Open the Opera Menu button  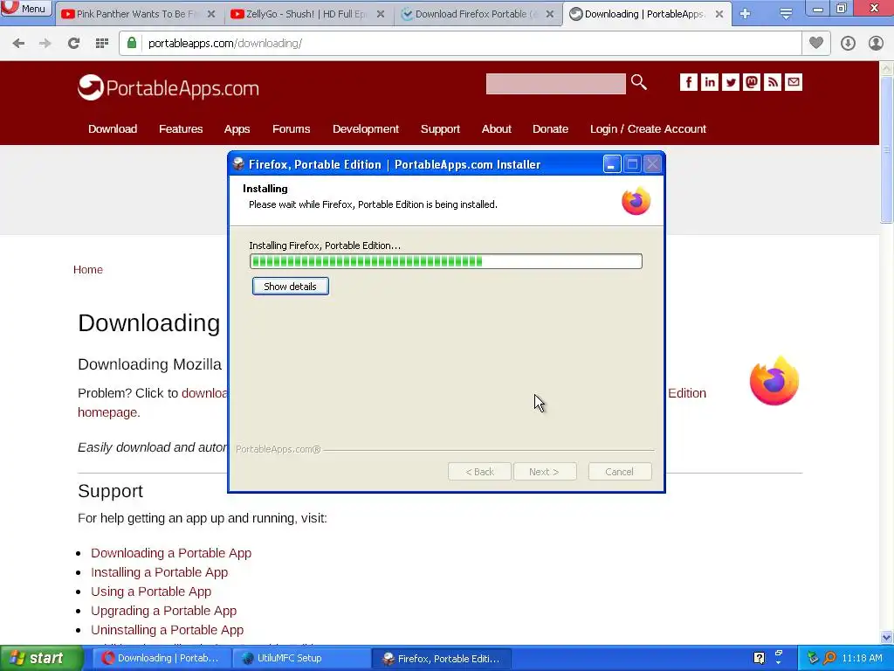point(26,8)
